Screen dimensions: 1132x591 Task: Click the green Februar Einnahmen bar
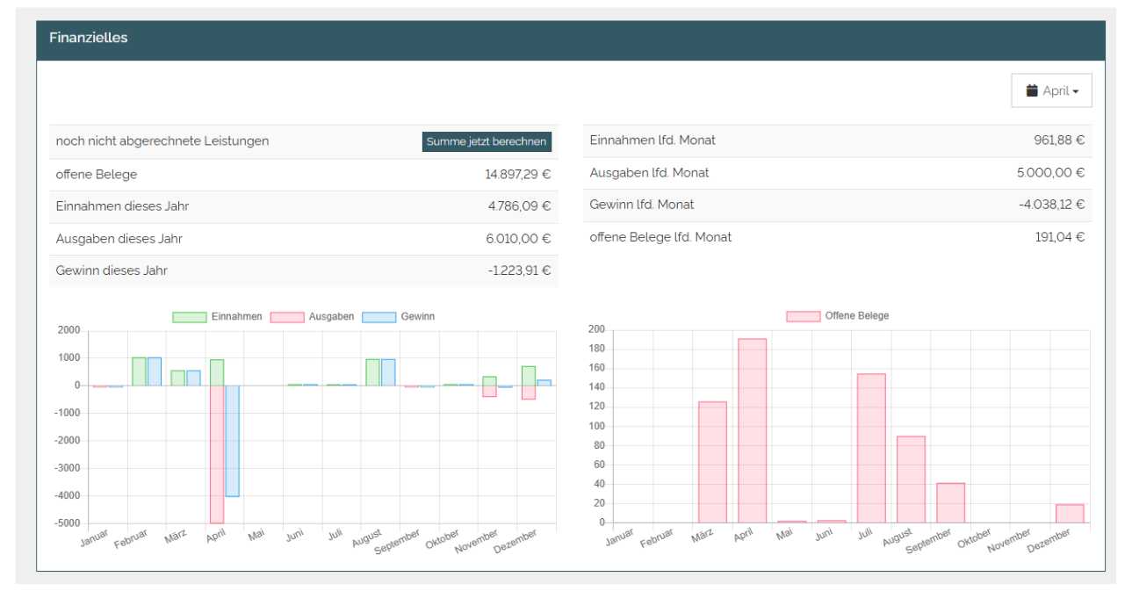(x=139, y=371)
